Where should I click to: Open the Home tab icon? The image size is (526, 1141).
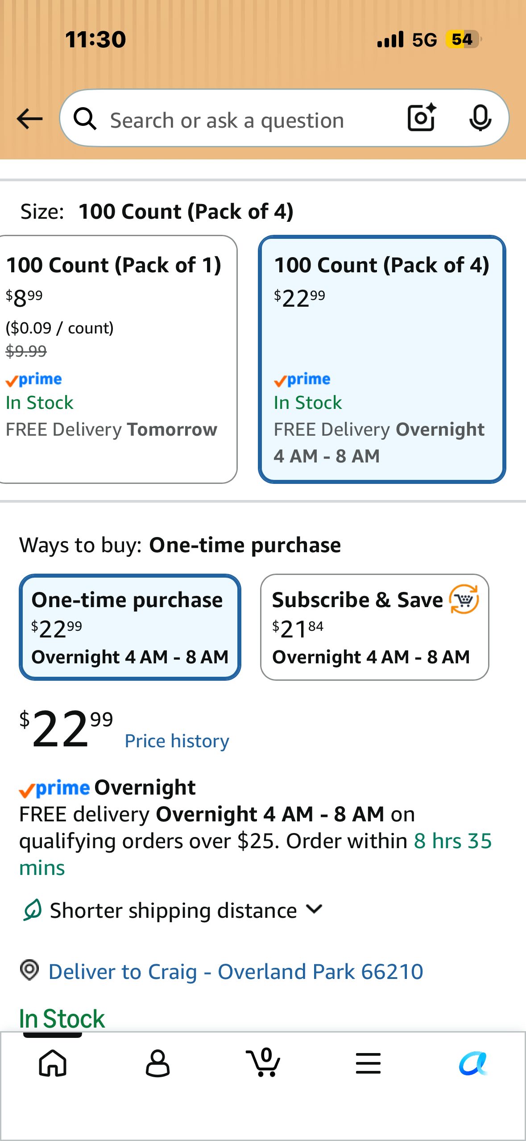pos(53,1063)
